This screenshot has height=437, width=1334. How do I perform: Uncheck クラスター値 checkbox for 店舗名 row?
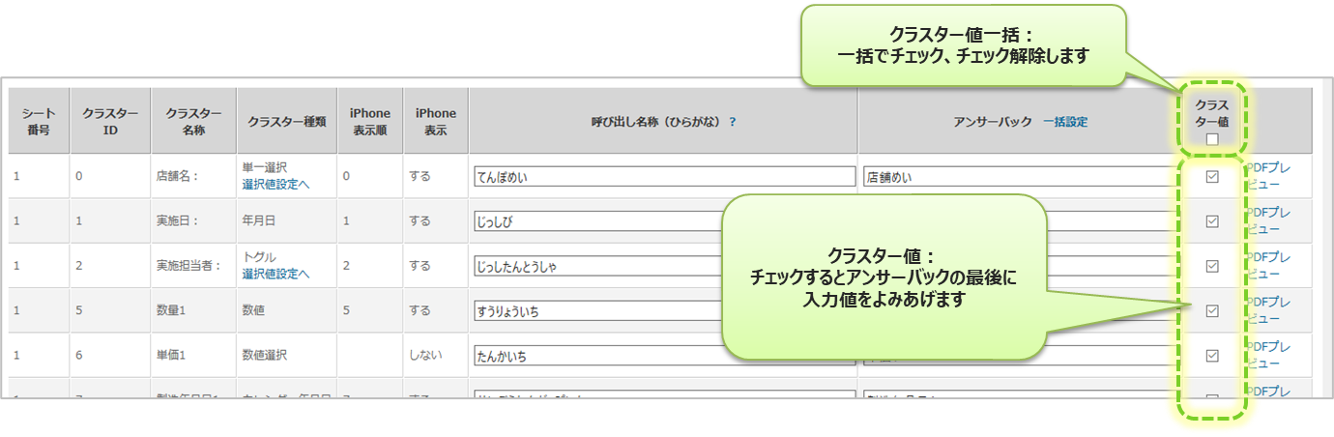click(x=1211, y=177)
